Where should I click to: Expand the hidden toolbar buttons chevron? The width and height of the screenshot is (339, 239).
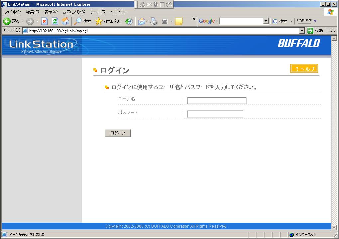click(194, 19)
